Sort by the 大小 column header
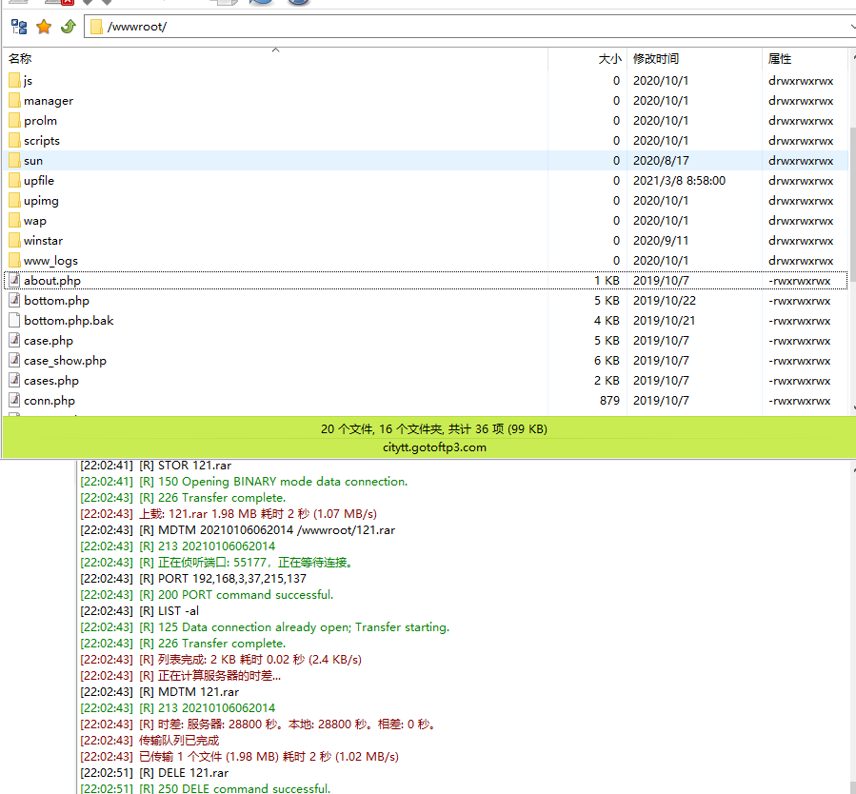Viewport: 856px width, 794px height. (609, 59)
